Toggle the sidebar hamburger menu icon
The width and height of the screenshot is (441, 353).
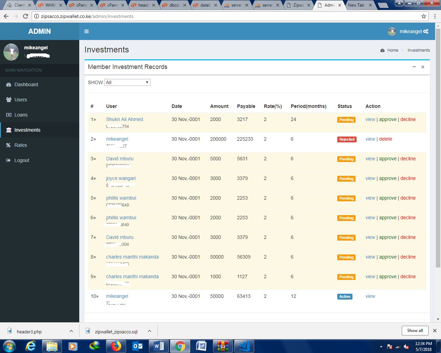tap(86, 31)
